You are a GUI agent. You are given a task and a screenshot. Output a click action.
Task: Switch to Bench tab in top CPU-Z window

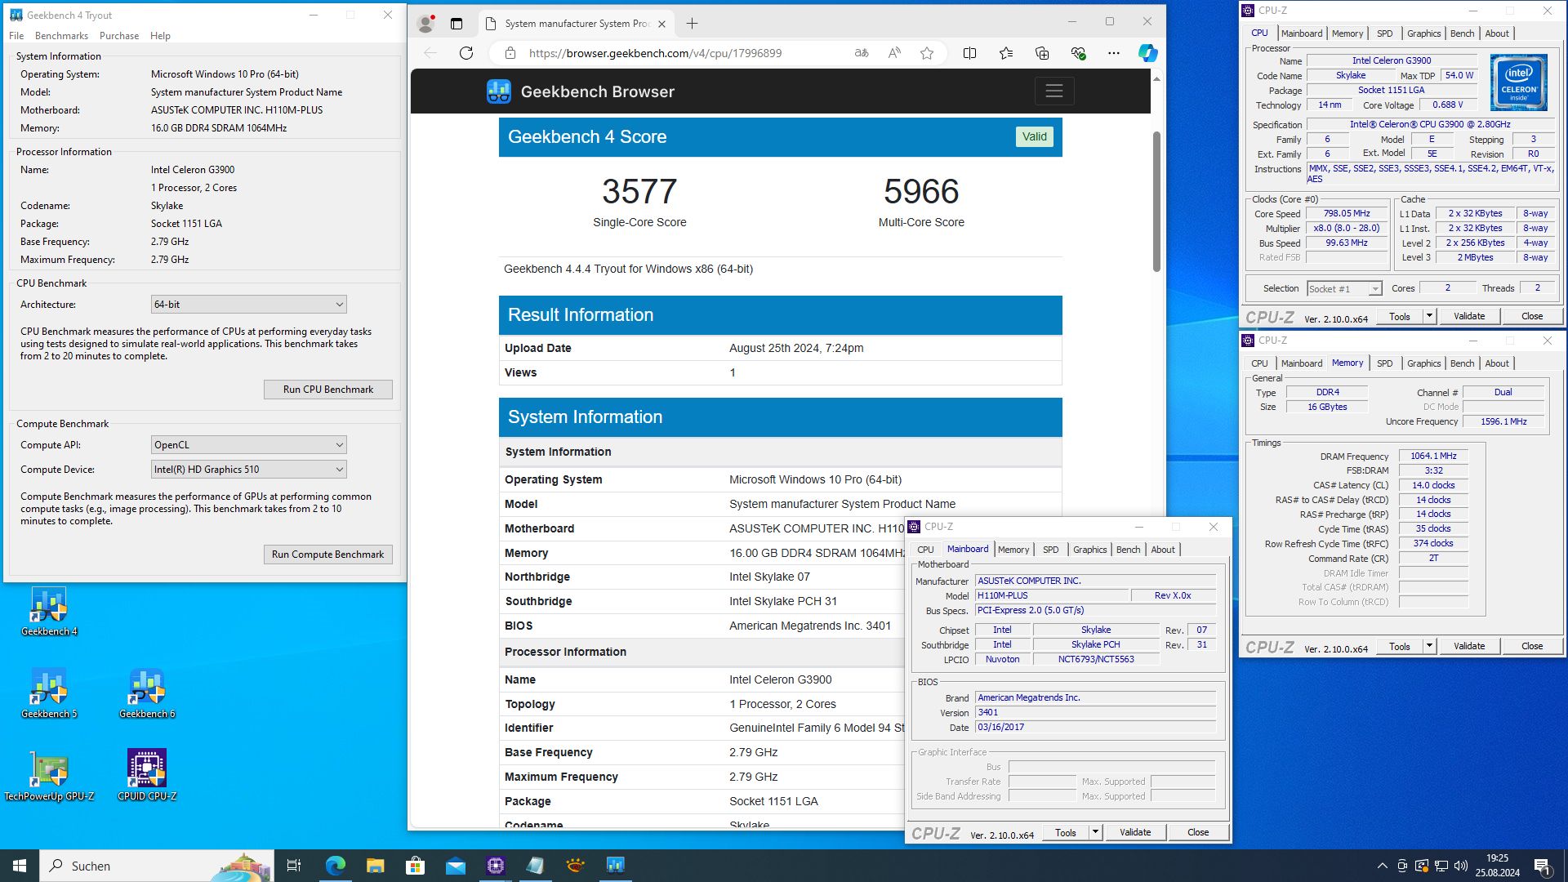click(x=1462, y=33)
